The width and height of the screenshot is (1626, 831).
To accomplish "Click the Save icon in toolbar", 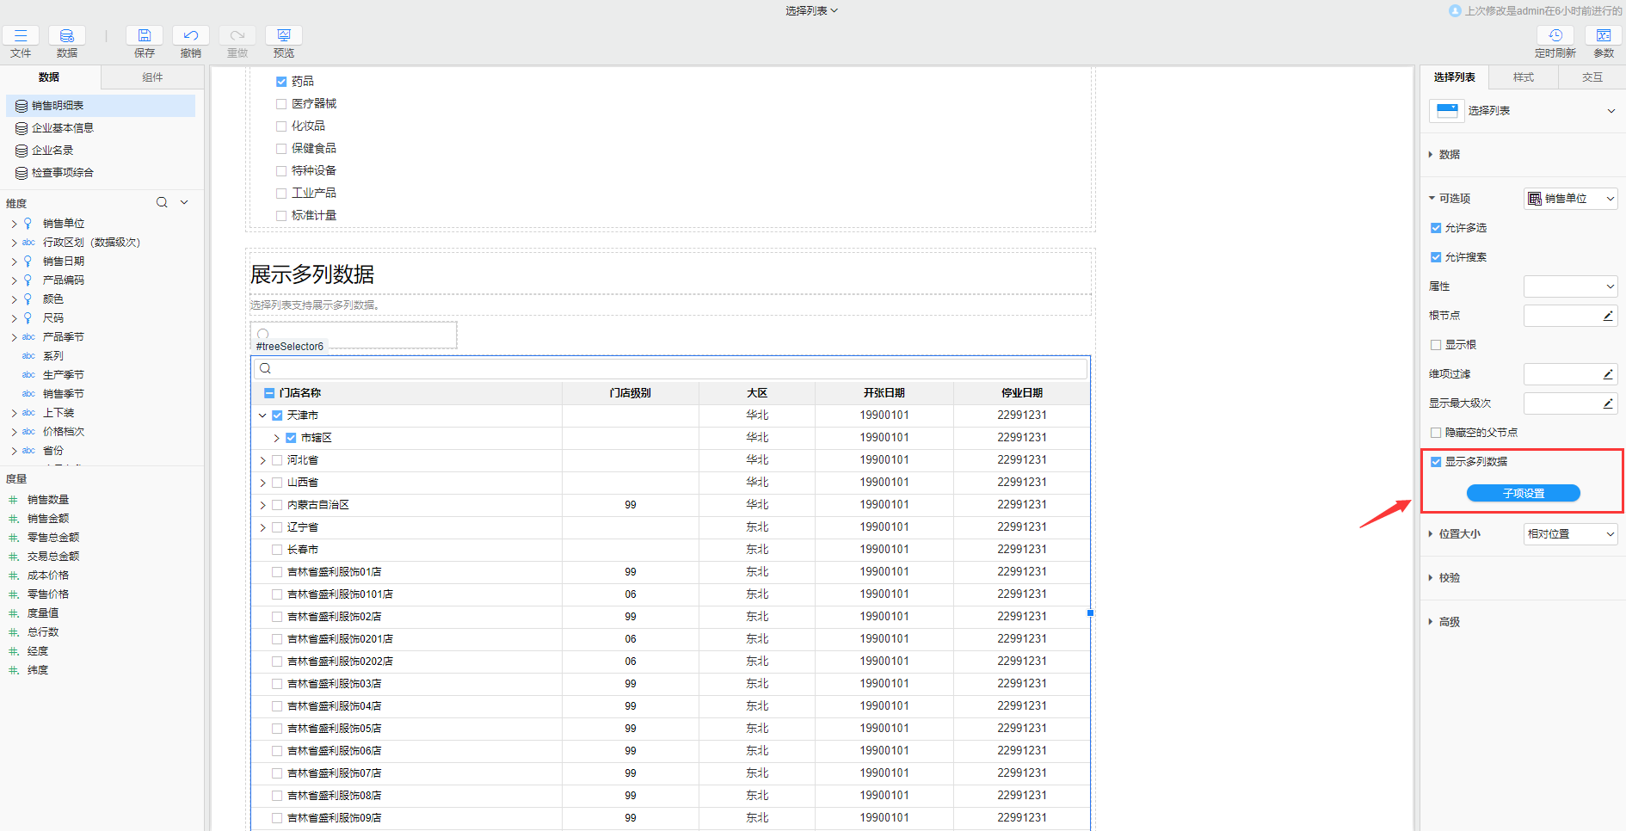I will [145, 36].
